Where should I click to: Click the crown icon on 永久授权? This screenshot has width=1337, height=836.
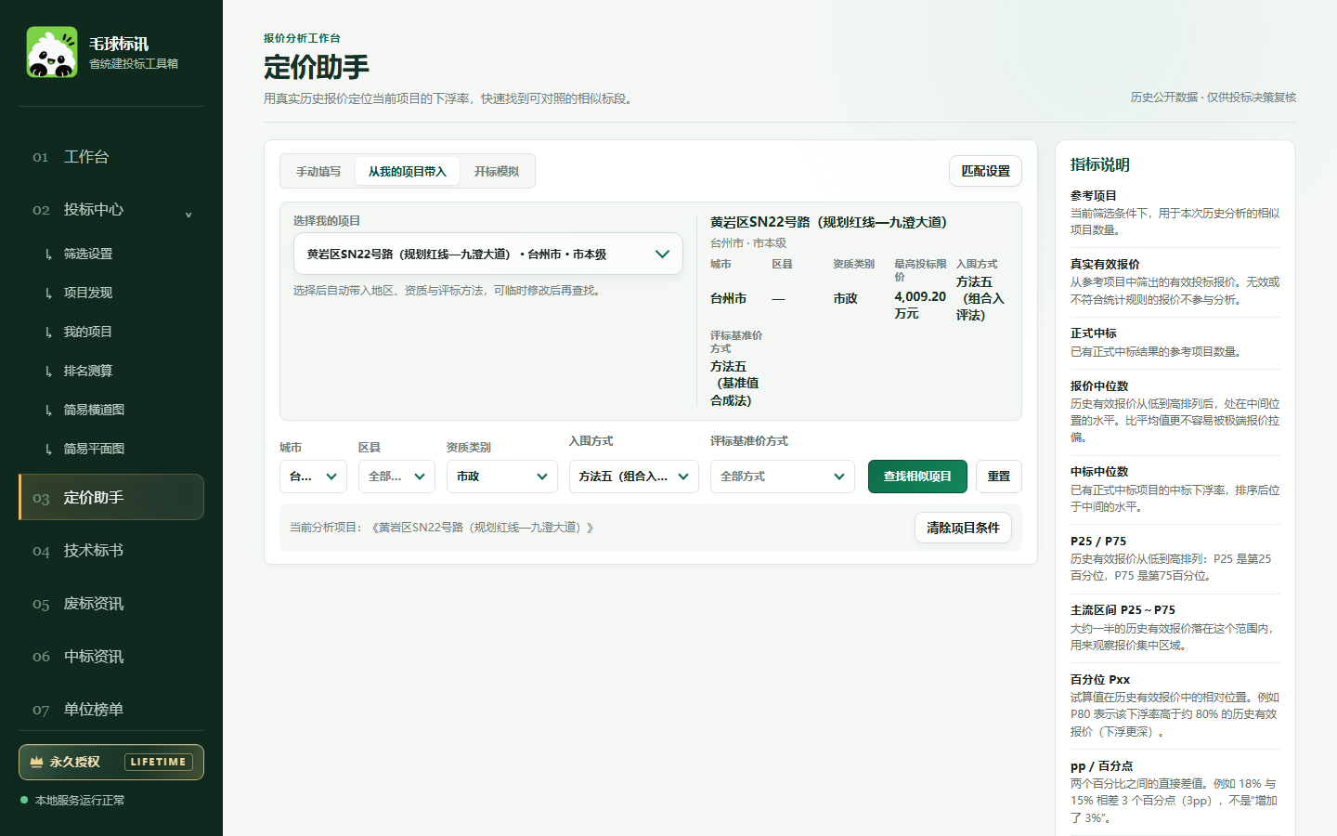click(x=36, y=762)
